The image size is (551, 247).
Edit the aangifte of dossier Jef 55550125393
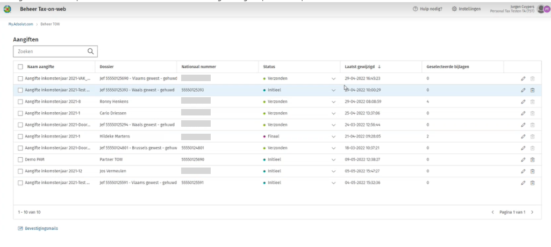(523, 90)
